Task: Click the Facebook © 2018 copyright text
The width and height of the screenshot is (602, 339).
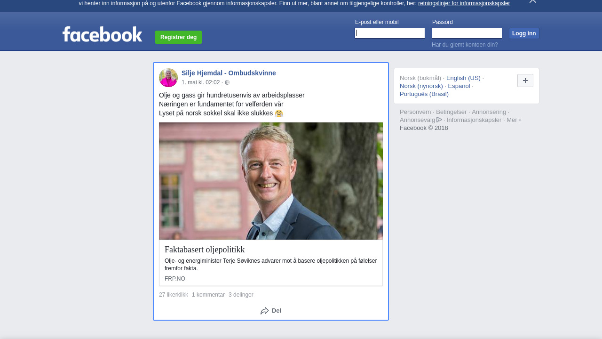Action: pos(424,128)
